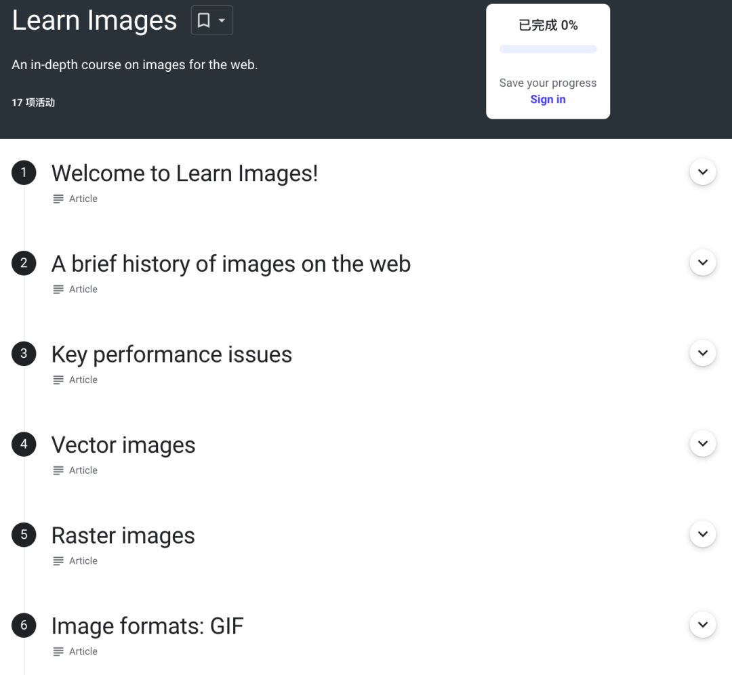Open the Raster images article title
The height and width of the screenshot is (675, 732).
[x=123, y=535]
